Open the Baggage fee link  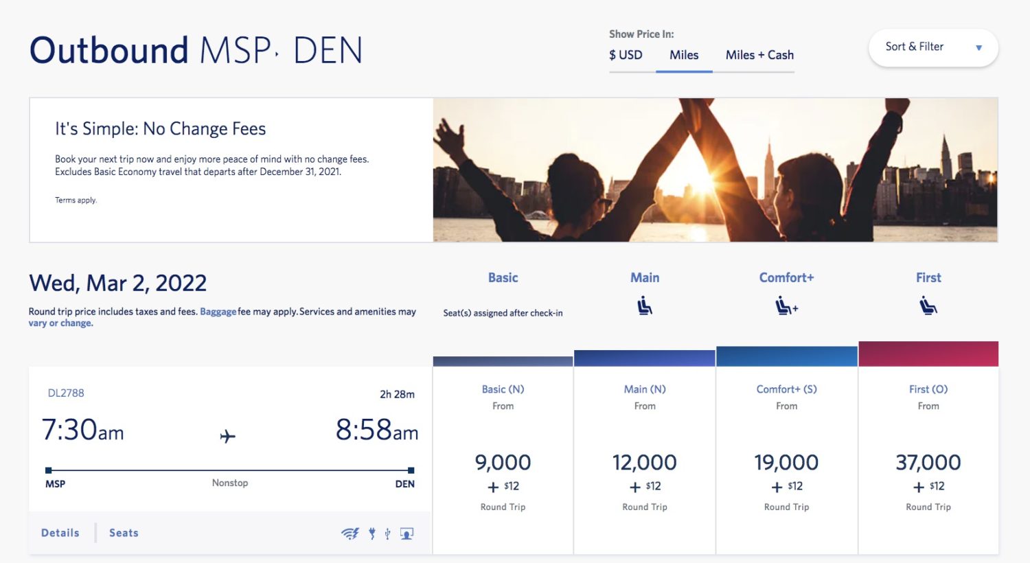point(218,311)
